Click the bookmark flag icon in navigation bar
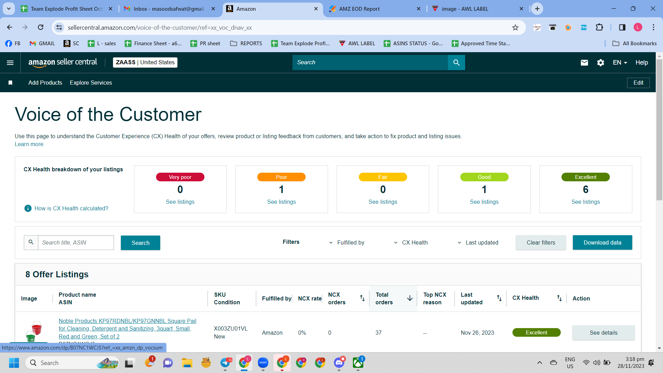663x373 pixels. (x=10, y=83)
